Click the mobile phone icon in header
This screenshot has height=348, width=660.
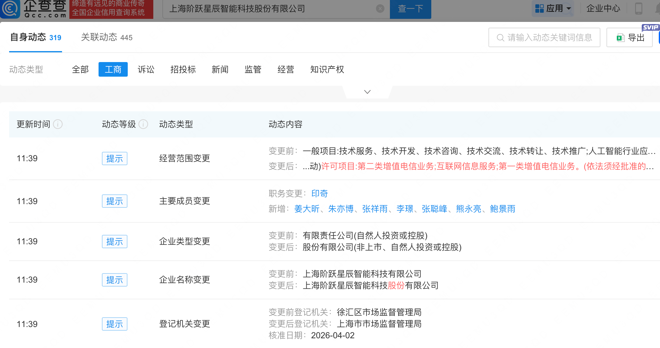pos(638,9)
